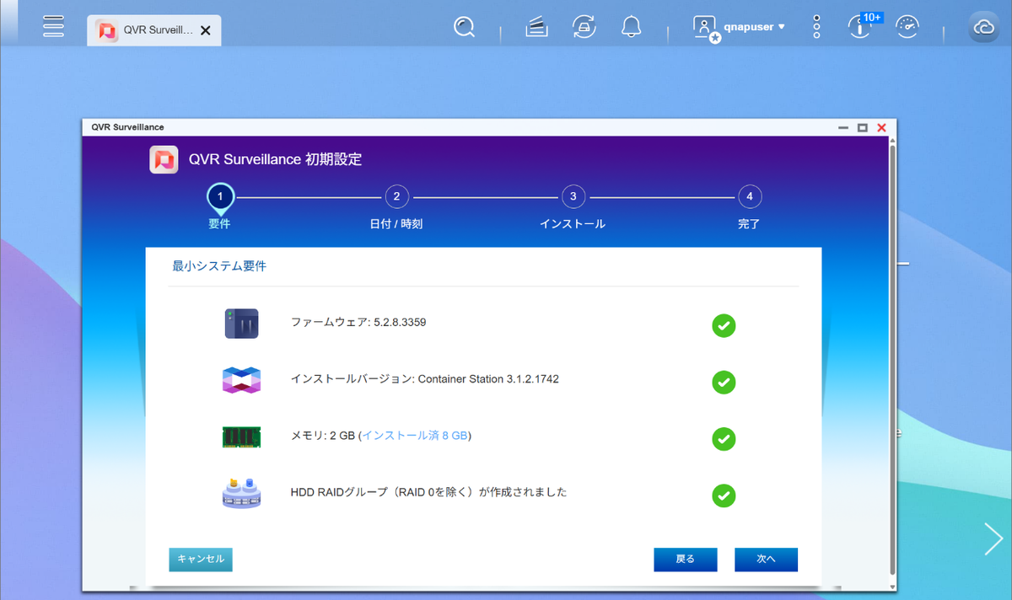Go to next desktop page with right arrow
1012x600 pixels.
tap(993, 538)
